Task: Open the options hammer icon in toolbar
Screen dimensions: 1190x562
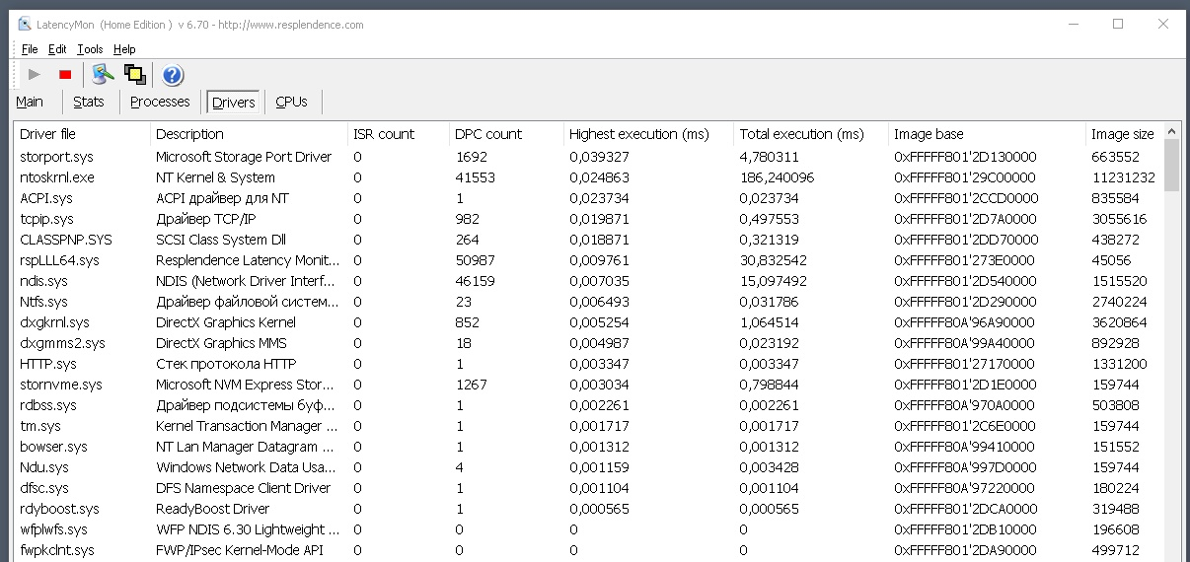Action: click(103, 74)
